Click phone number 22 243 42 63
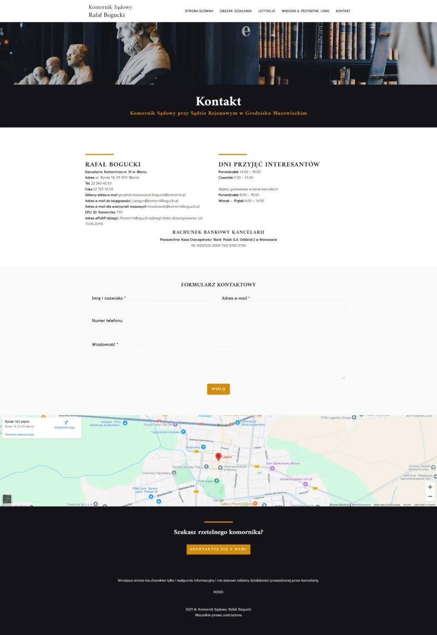This screenshot has width=437, height=635. click(x=102, y=183)
